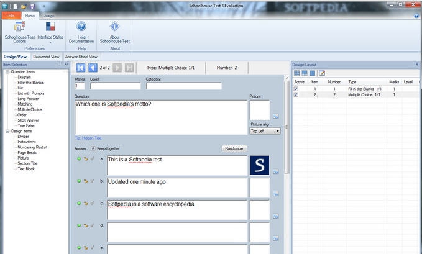Click third column view icon in Design Layout

tap(312, 73)
